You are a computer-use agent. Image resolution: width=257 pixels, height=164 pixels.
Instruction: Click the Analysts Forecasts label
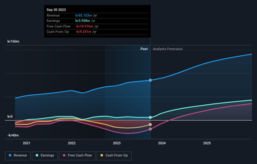(x=168, y=49)
